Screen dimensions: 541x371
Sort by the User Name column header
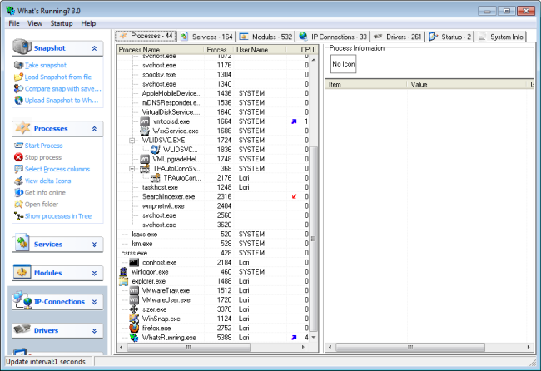point(261,50)
